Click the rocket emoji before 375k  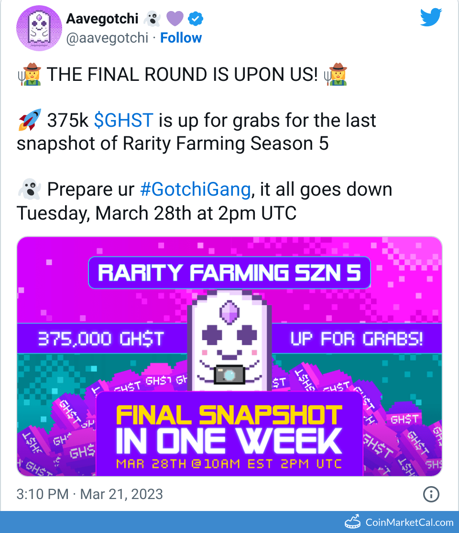[28, 121]
